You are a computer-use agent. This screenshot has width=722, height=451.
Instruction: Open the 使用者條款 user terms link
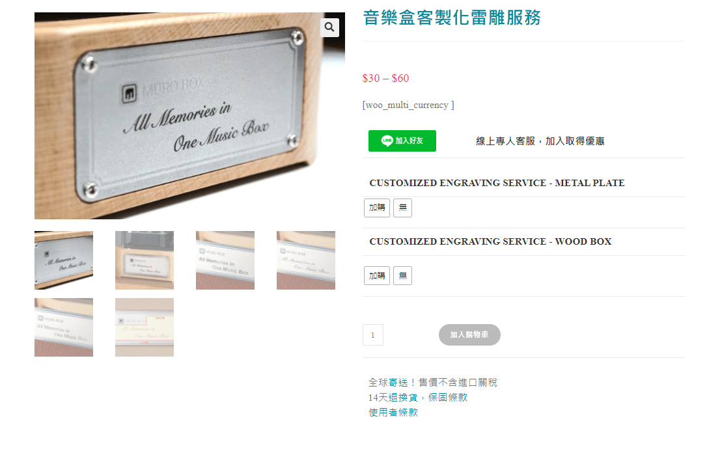[393, 413]
